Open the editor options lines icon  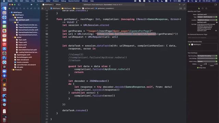tap(181, 8)
